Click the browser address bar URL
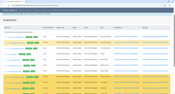The width and height of the screenshot is (175, 94). point(36,6)
